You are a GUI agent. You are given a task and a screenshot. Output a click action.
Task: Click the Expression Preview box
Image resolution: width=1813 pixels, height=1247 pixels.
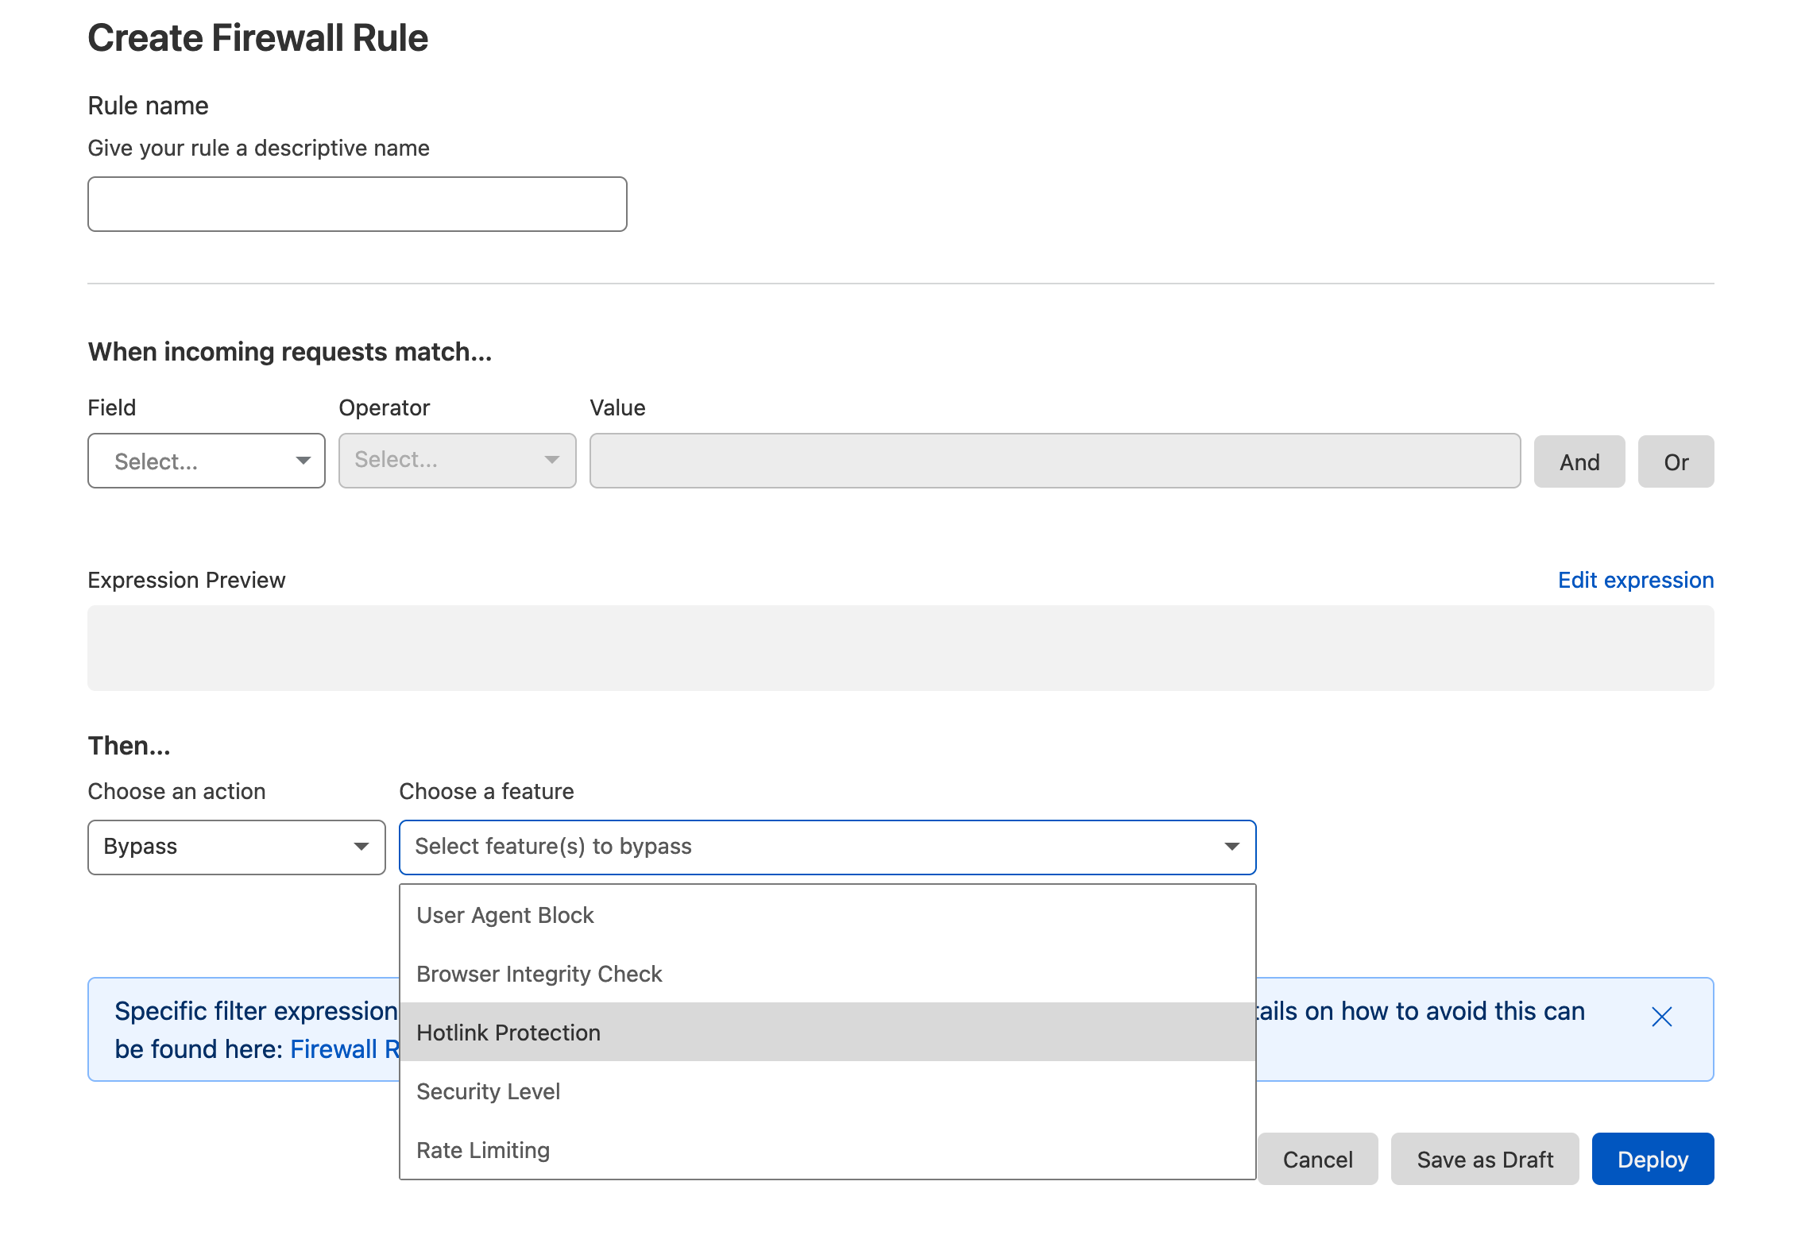click(900, 648)
